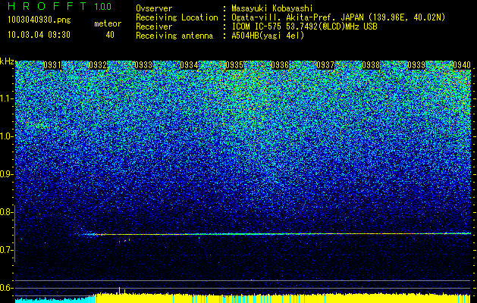
Task: Click the tall spike in the yellow level graph
Action: click(x=119, y=290)
